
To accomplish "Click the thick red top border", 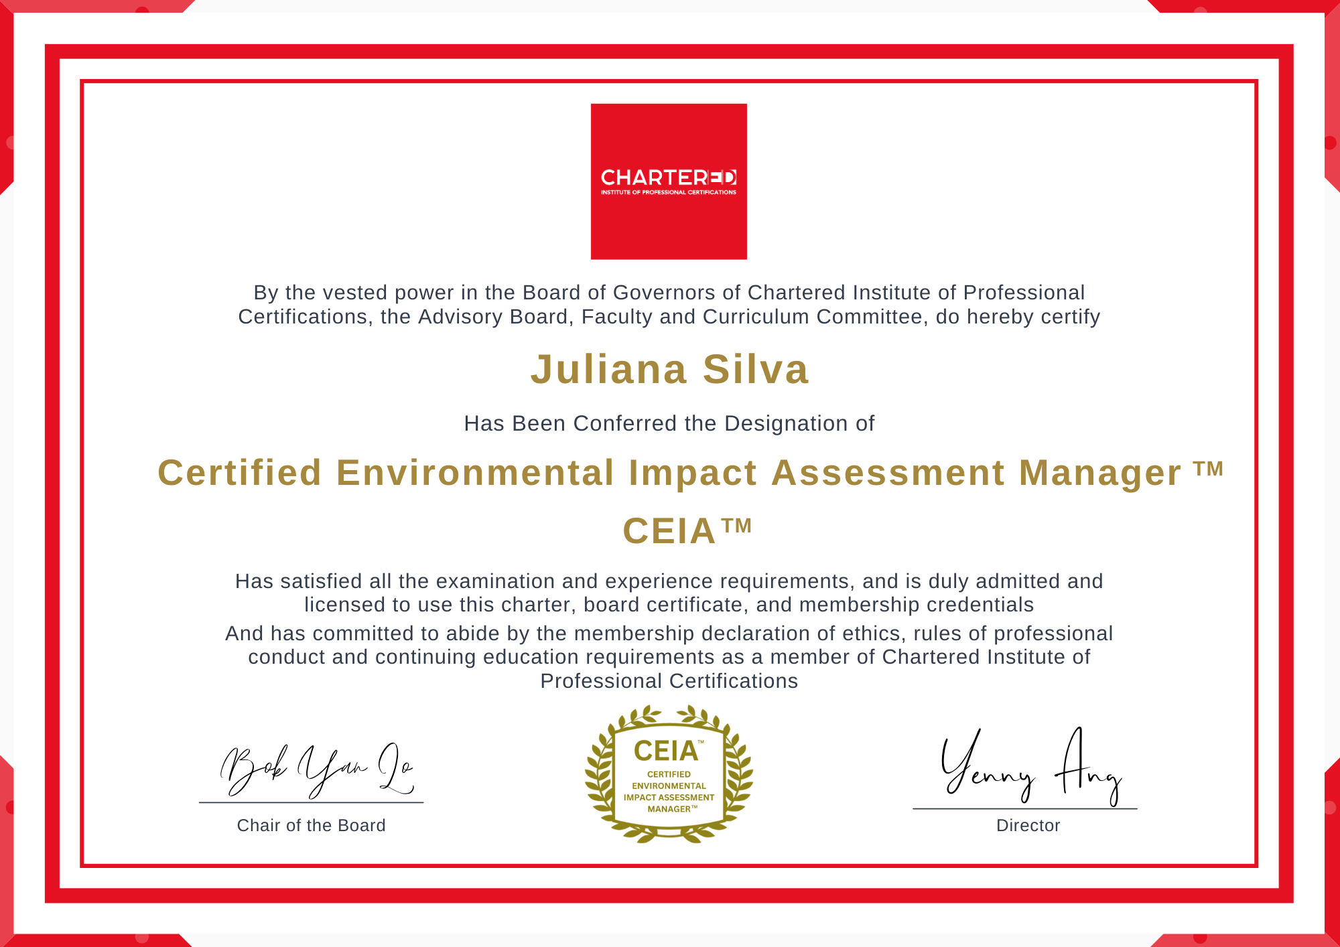I will 669,52.
